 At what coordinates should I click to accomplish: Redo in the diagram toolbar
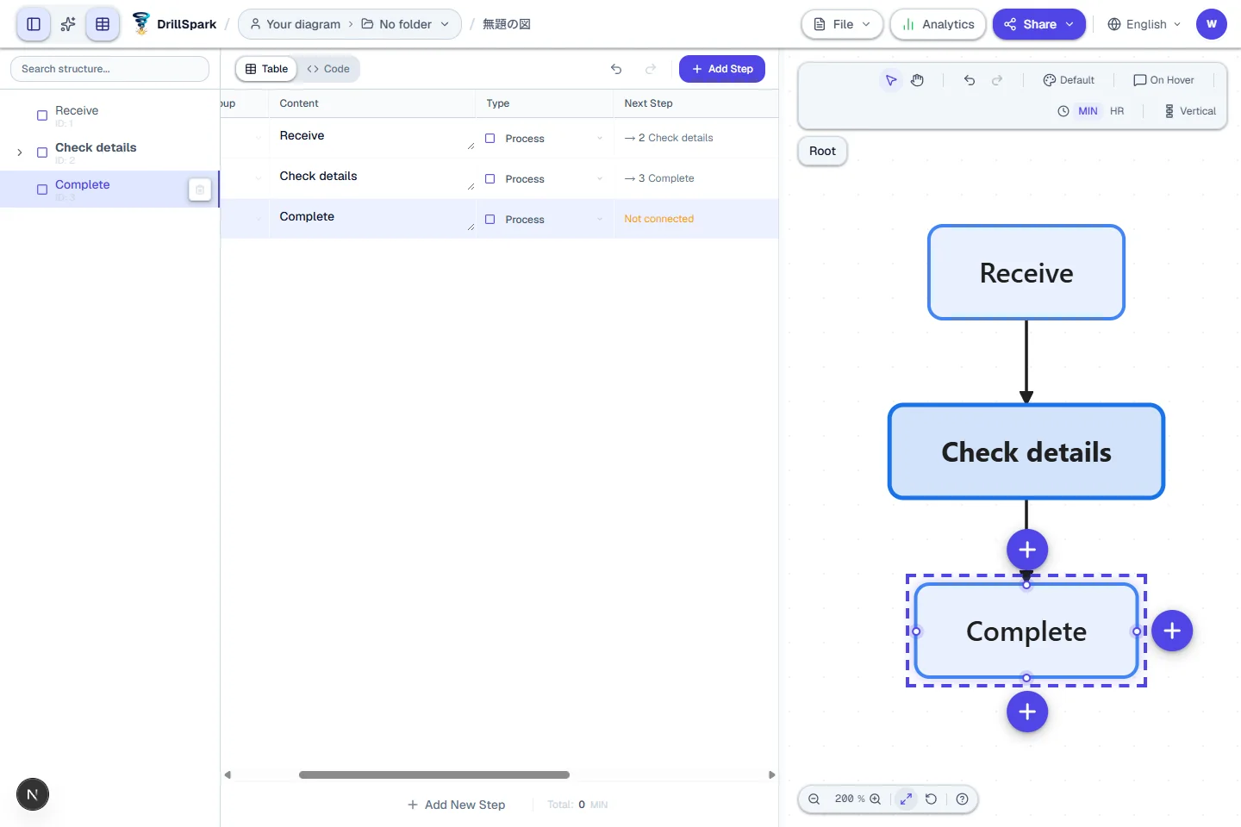tap(997, 80)
